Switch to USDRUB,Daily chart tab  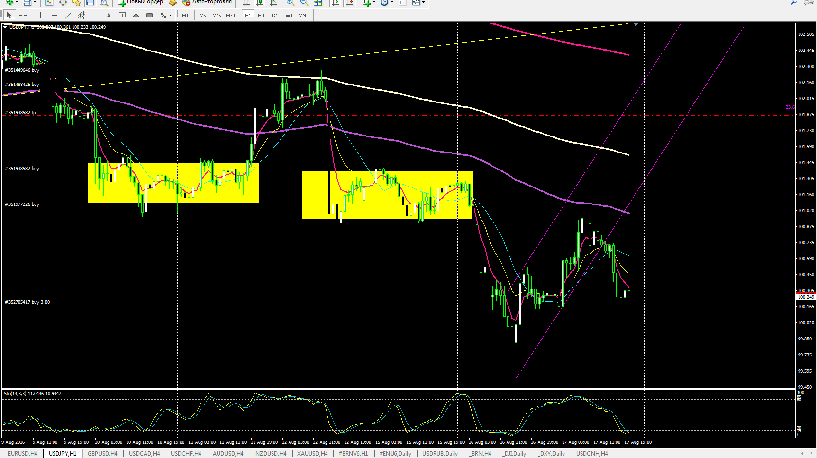440,454
